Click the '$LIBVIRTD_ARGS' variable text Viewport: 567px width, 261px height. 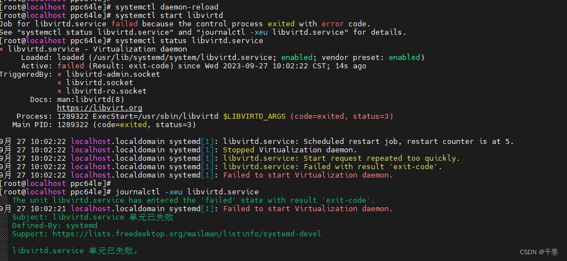(254, 116)
